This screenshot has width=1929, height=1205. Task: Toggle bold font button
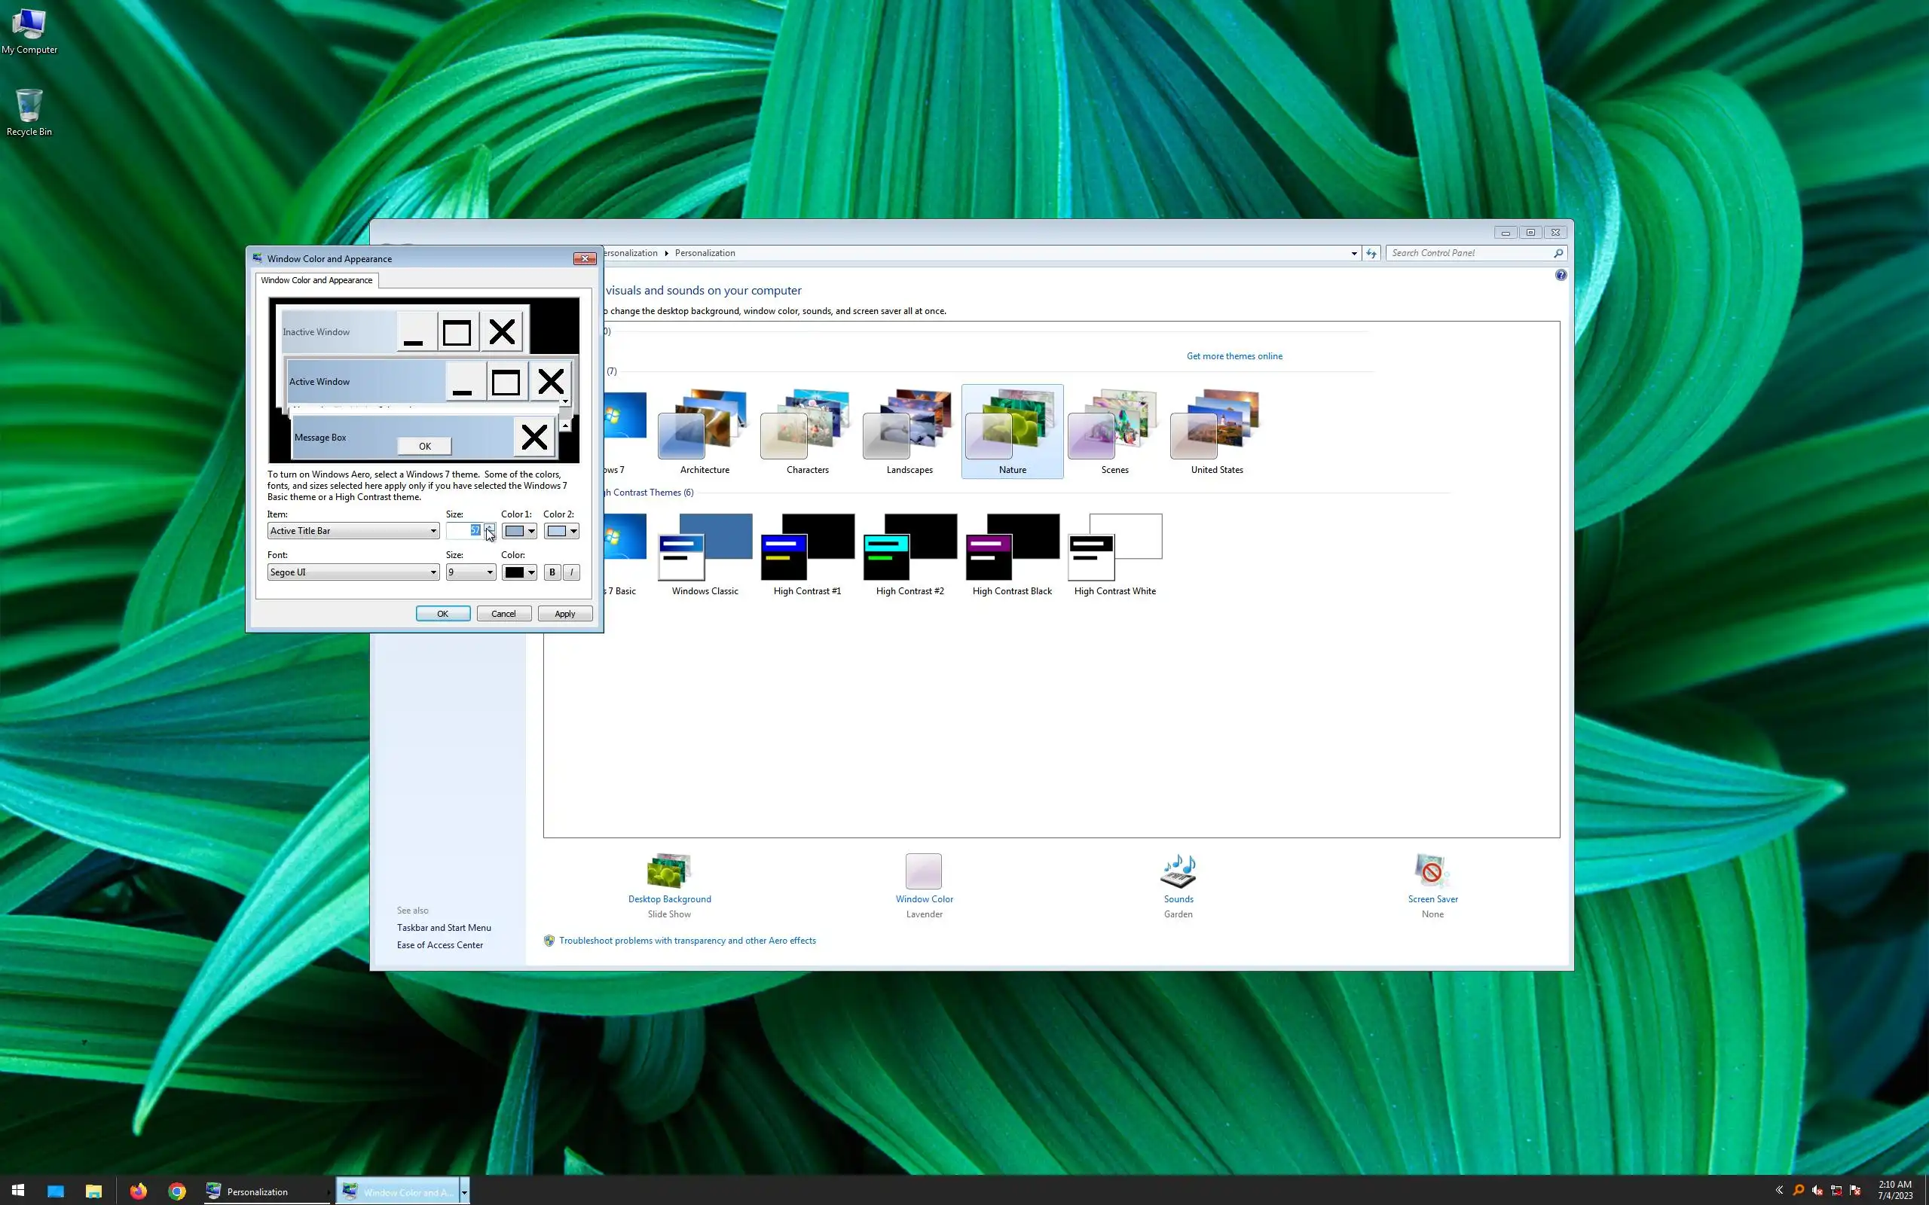[x=552, y=572]
